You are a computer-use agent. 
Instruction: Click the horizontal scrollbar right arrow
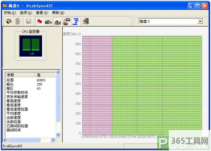53,140
